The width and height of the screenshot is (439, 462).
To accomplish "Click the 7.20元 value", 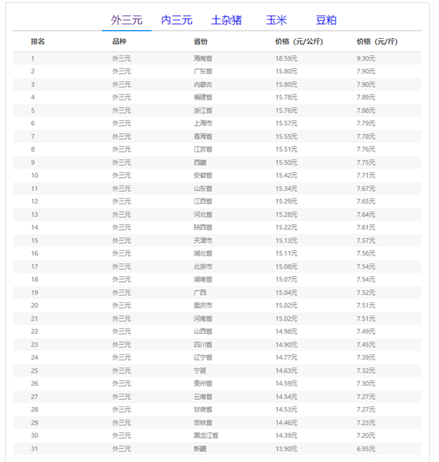I will pyautogui.click(x=366, y=436).
